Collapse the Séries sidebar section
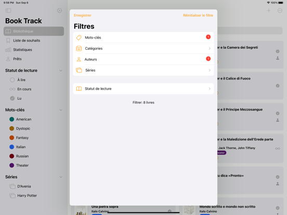This screenshot has width=287, height=215. pos(61,177)
